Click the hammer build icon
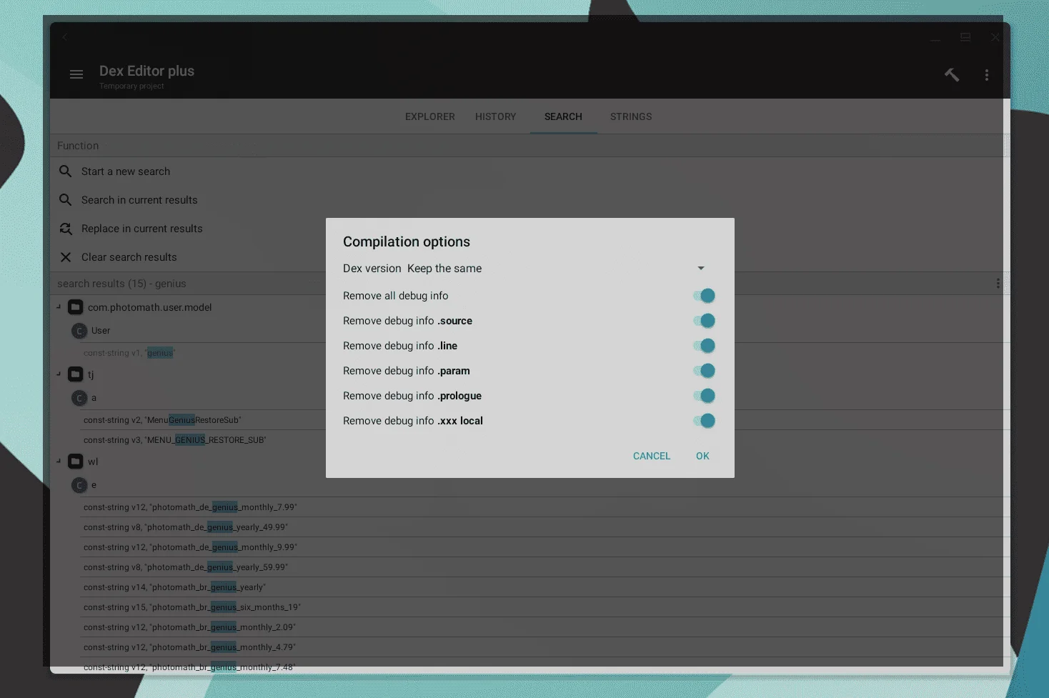Viewport: 1049px width, 698px height. pyautogui.click(x=952, y=74)
